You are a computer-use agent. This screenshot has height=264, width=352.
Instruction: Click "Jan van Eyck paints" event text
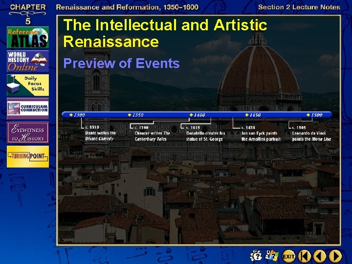[x=261, y=136]
